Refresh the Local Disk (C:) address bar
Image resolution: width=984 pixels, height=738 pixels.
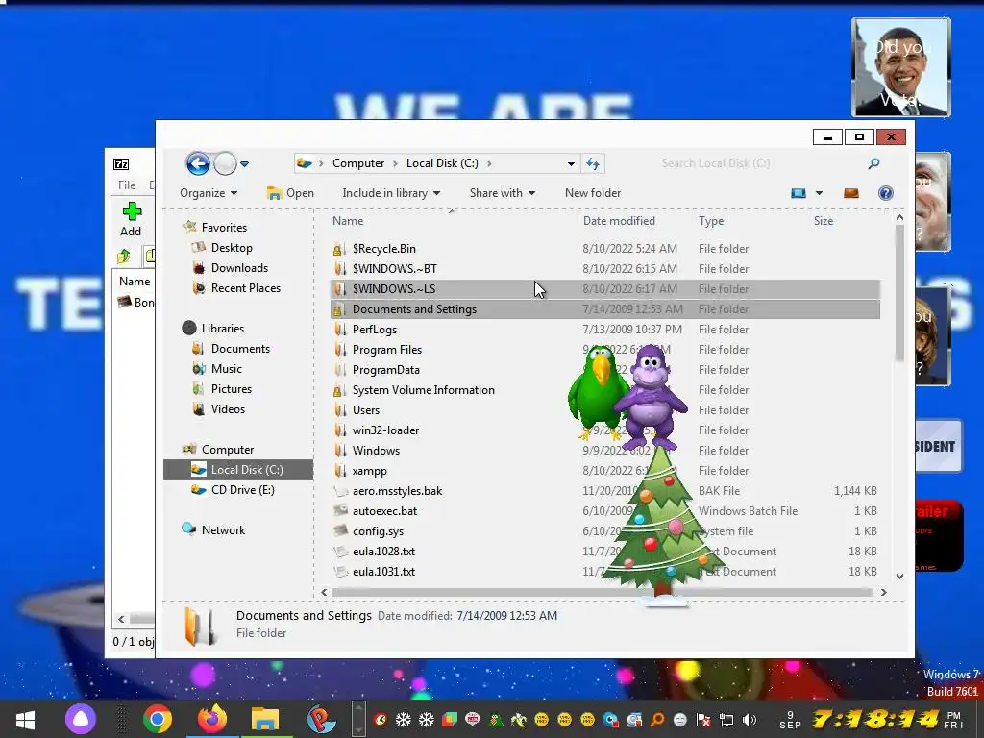pos(592,163)
